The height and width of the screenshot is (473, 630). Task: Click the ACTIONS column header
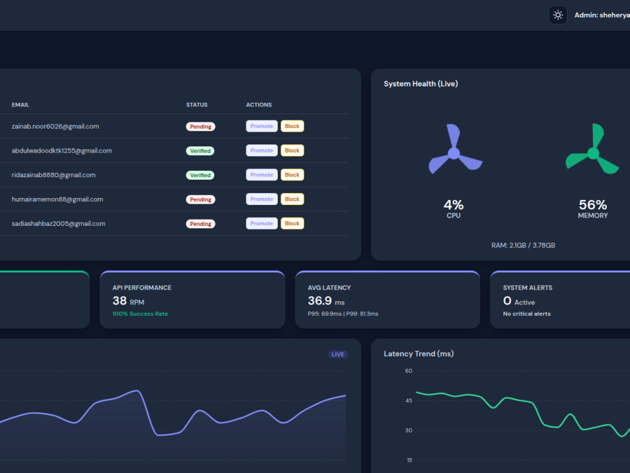tap(259, 105)
